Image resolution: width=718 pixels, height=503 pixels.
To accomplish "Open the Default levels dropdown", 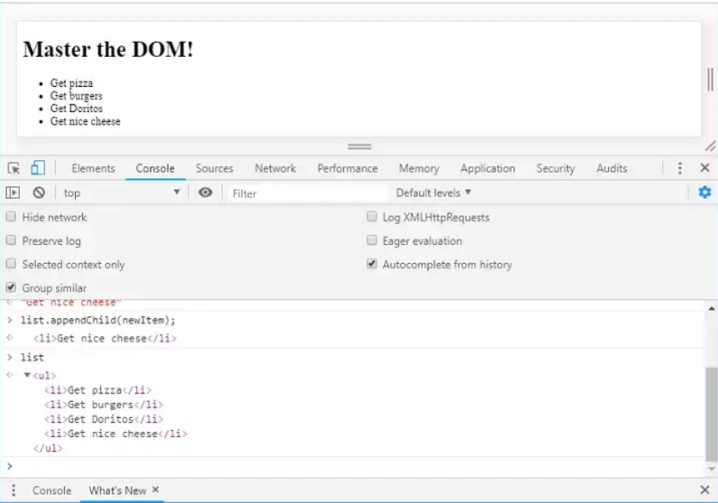I will click(x=433, y=193).
